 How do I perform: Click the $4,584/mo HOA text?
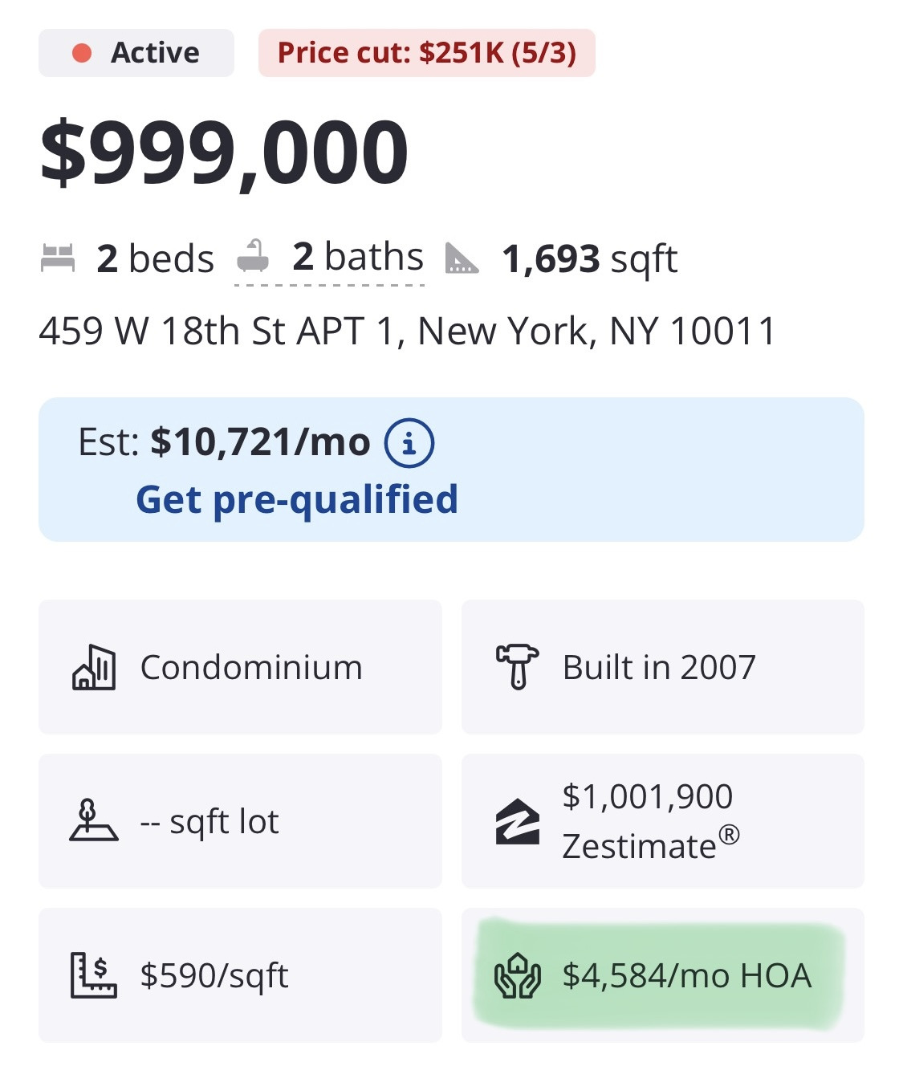(686, 975)
